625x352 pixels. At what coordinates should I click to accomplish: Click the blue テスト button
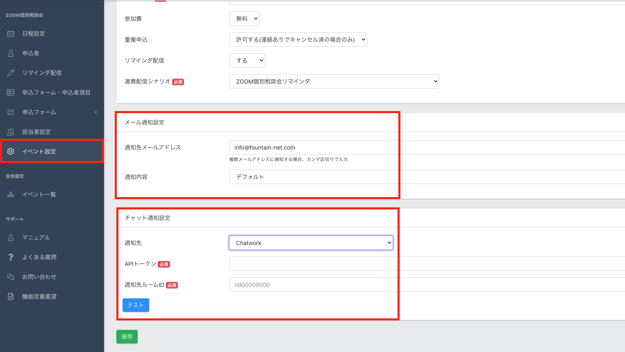(x=136, y=305)
